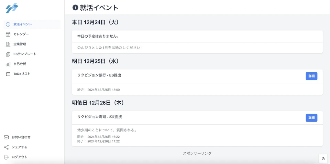The height and width of the screenshot is (164, 330).
Task: Click the 企業管理 building icon
Action: (x=8, y=44)
